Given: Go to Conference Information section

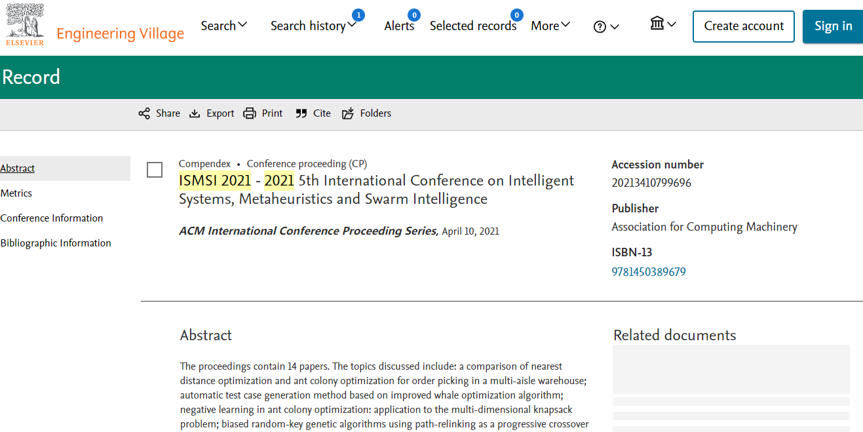Looking at the screenshot, I should point(52,218).
